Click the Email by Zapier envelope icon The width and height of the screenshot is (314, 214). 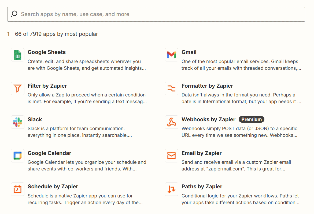[172, 156]
